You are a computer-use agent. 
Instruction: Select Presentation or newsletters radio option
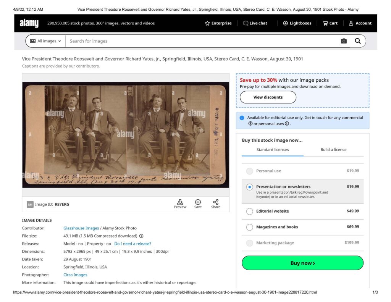pos(250,187)
